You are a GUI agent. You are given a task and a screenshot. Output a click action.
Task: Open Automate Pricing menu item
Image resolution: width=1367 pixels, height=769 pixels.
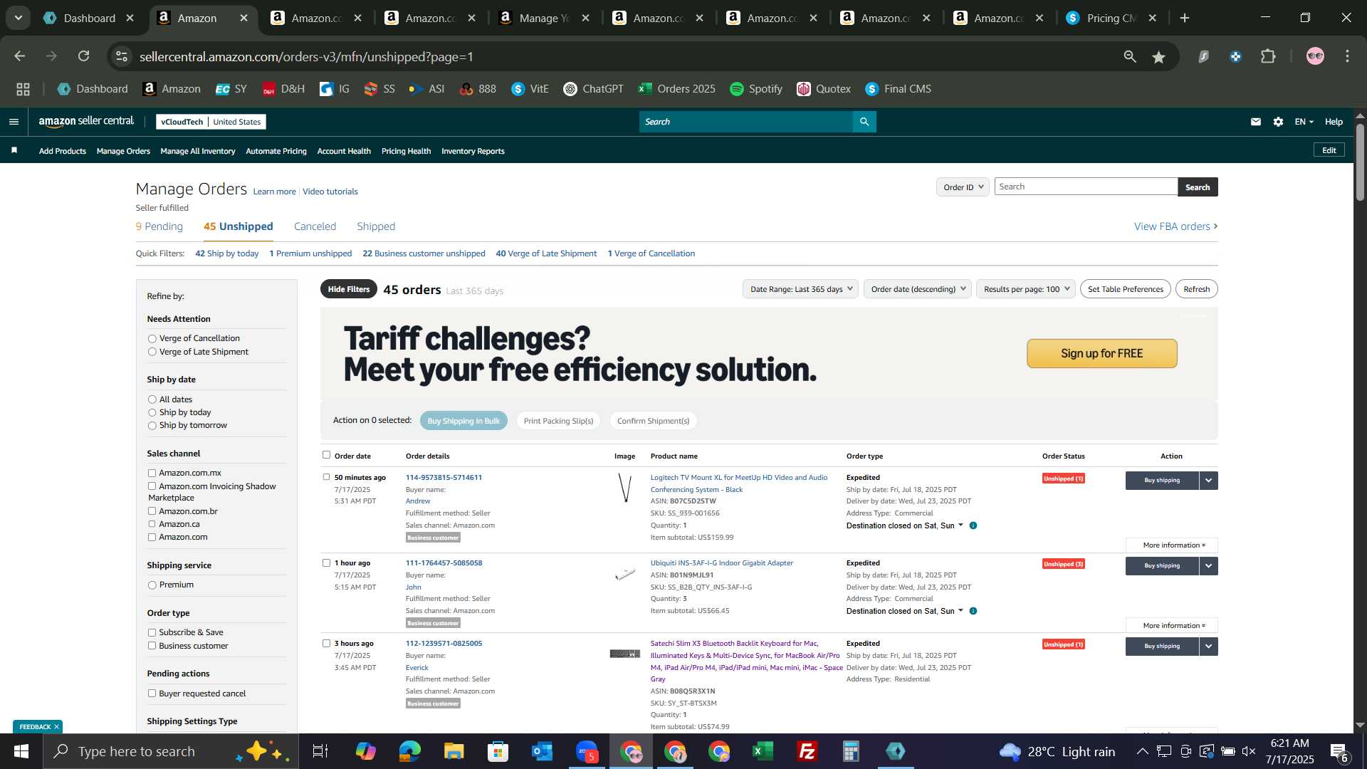pyautogui.click(x=276, y=151)
